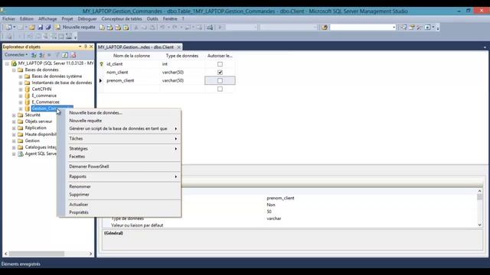Open the Toolbox wrench toolbar icon
The image size is (490, 275).
click(x=420, y=27)
